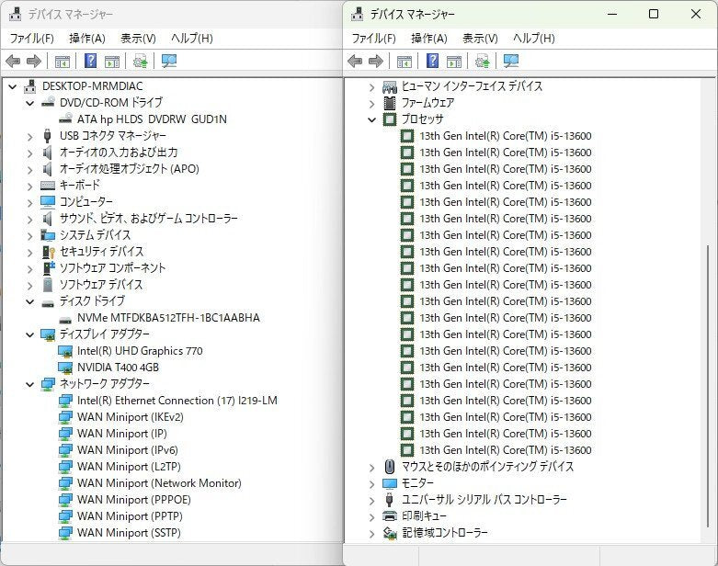Expand USB コネクタ マネージャー category
Viewport: 718px width, 566px height.
click(29, 136)
